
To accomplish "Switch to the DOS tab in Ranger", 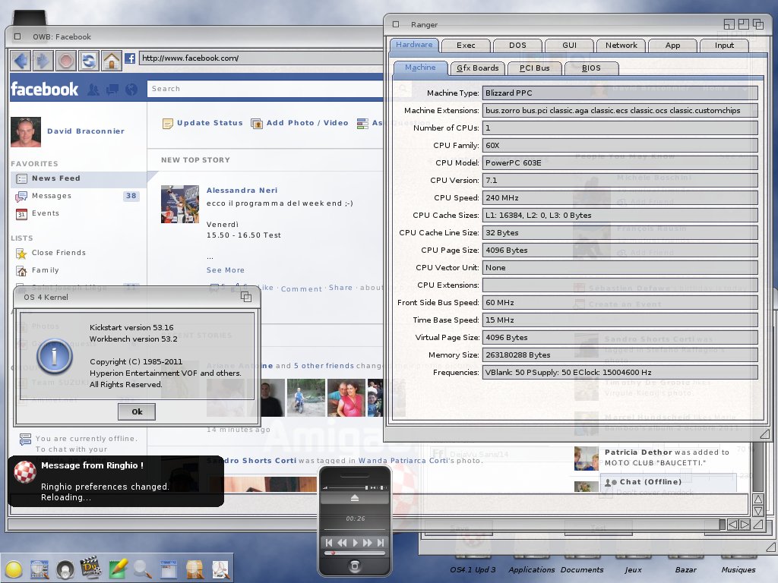I will 517,46.
